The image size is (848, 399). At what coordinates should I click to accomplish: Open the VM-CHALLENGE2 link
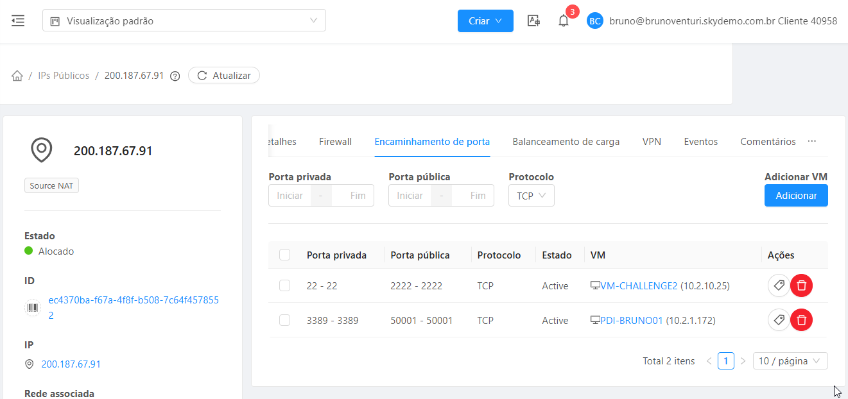pos(638,285)
